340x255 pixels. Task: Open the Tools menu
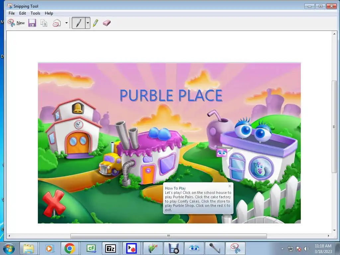pyautogui.click(x=35, y=13)
